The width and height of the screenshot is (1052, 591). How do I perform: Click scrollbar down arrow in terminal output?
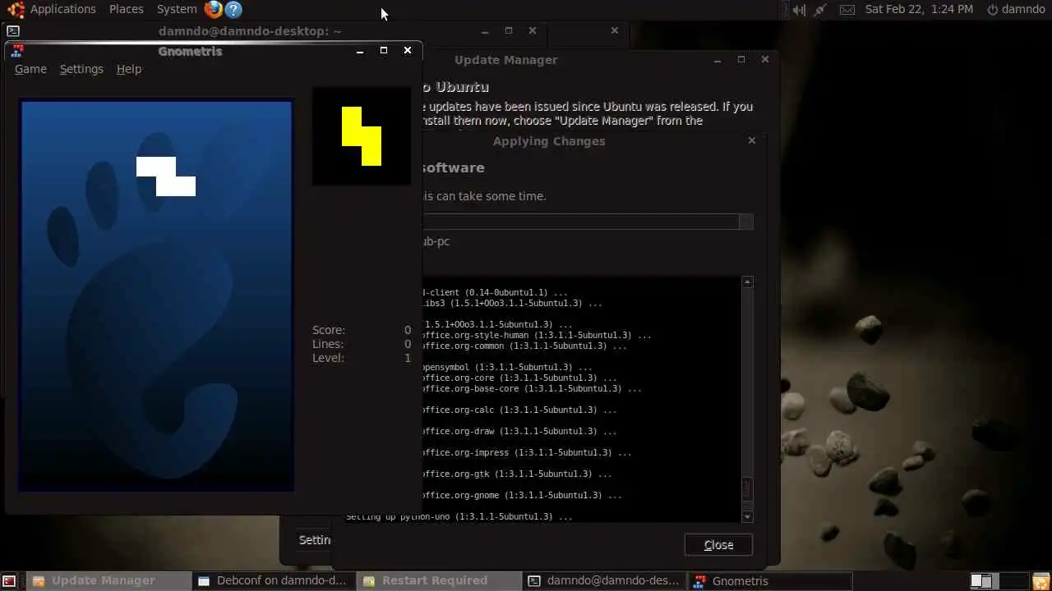pyautogui.click(x=747, y=516)
